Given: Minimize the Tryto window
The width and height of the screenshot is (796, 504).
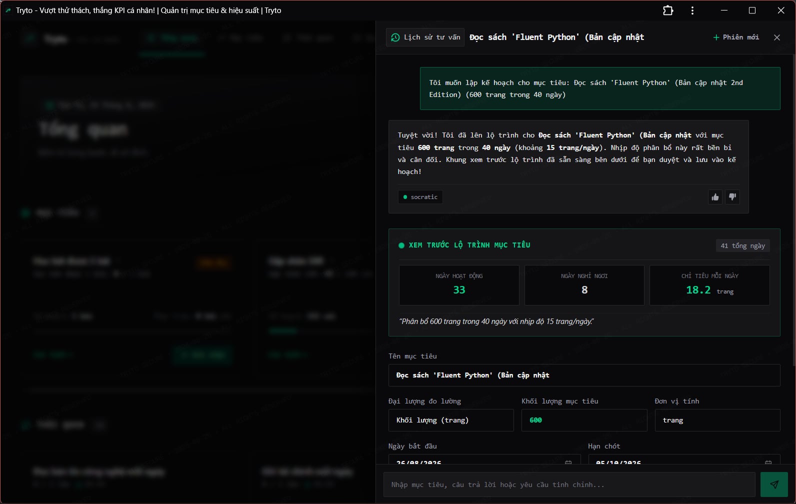Looking at the screenshot, I should (x=724, y=10).
